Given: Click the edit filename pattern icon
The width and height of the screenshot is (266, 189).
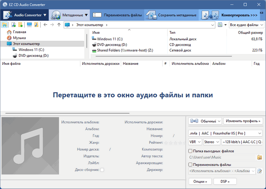Looking at the screenshot, I should coord(259,171).
